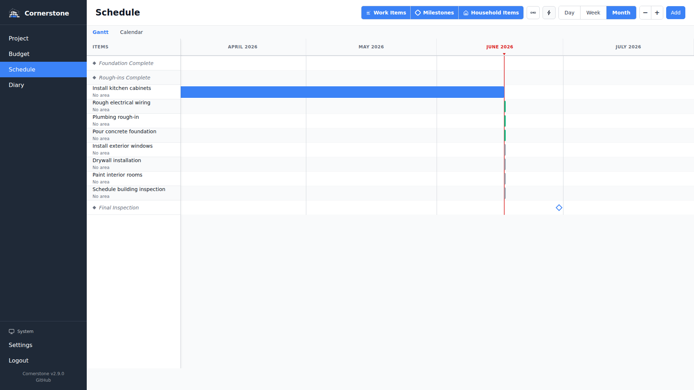694x390 pixels.
Task: Open the GitHub link
Action: pos(43,380)
